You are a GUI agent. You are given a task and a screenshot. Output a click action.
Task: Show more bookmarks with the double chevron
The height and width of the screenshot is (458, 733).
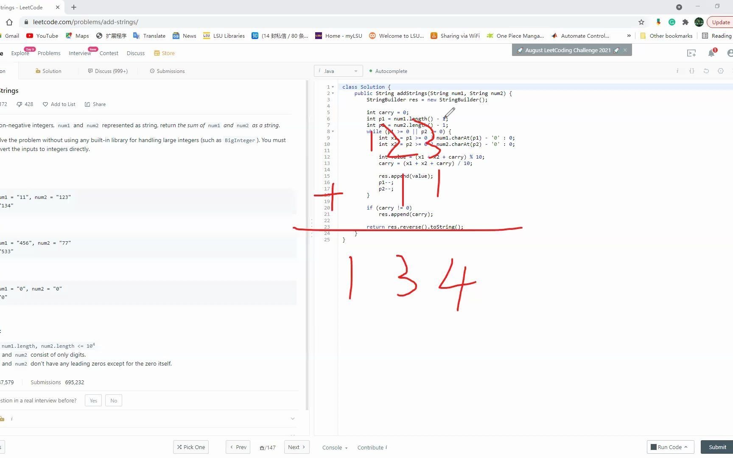click(629, 36)
